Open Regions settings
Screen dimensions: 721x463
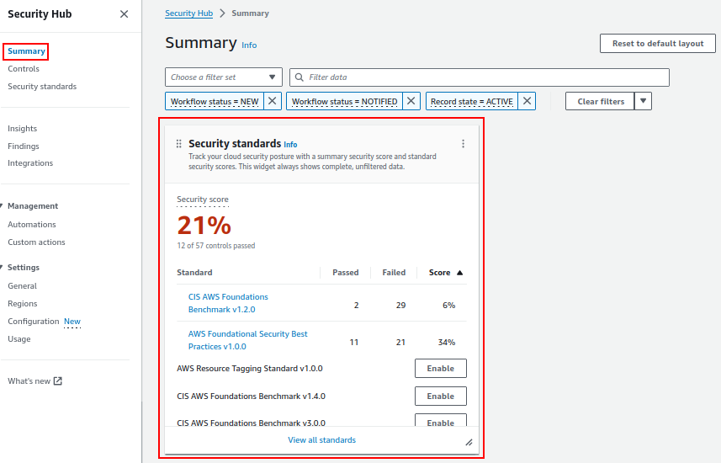(22, 303)
